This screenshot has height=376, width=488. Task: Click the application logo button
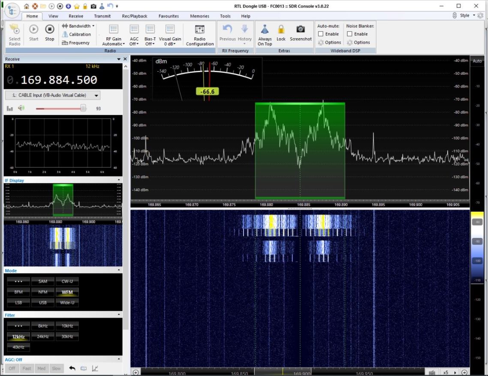tap(12, 10)
